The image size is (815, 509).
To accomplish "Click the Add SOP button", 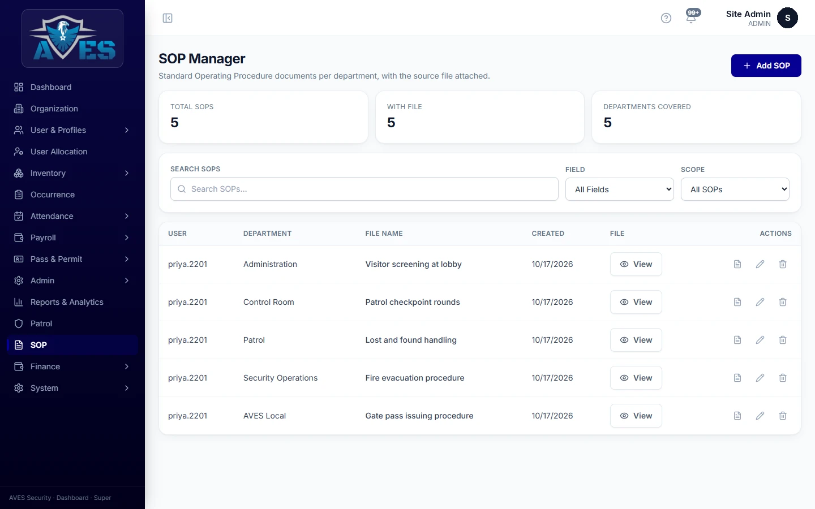I will pyautogui.click(x=766, y=66).
